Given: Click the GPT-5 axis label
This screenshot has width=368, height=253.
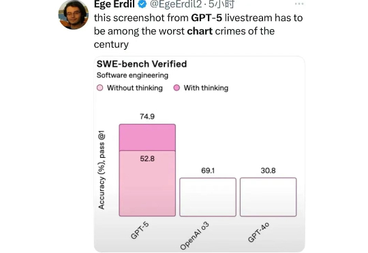Looking at the screenshot, I should [140, 231].
